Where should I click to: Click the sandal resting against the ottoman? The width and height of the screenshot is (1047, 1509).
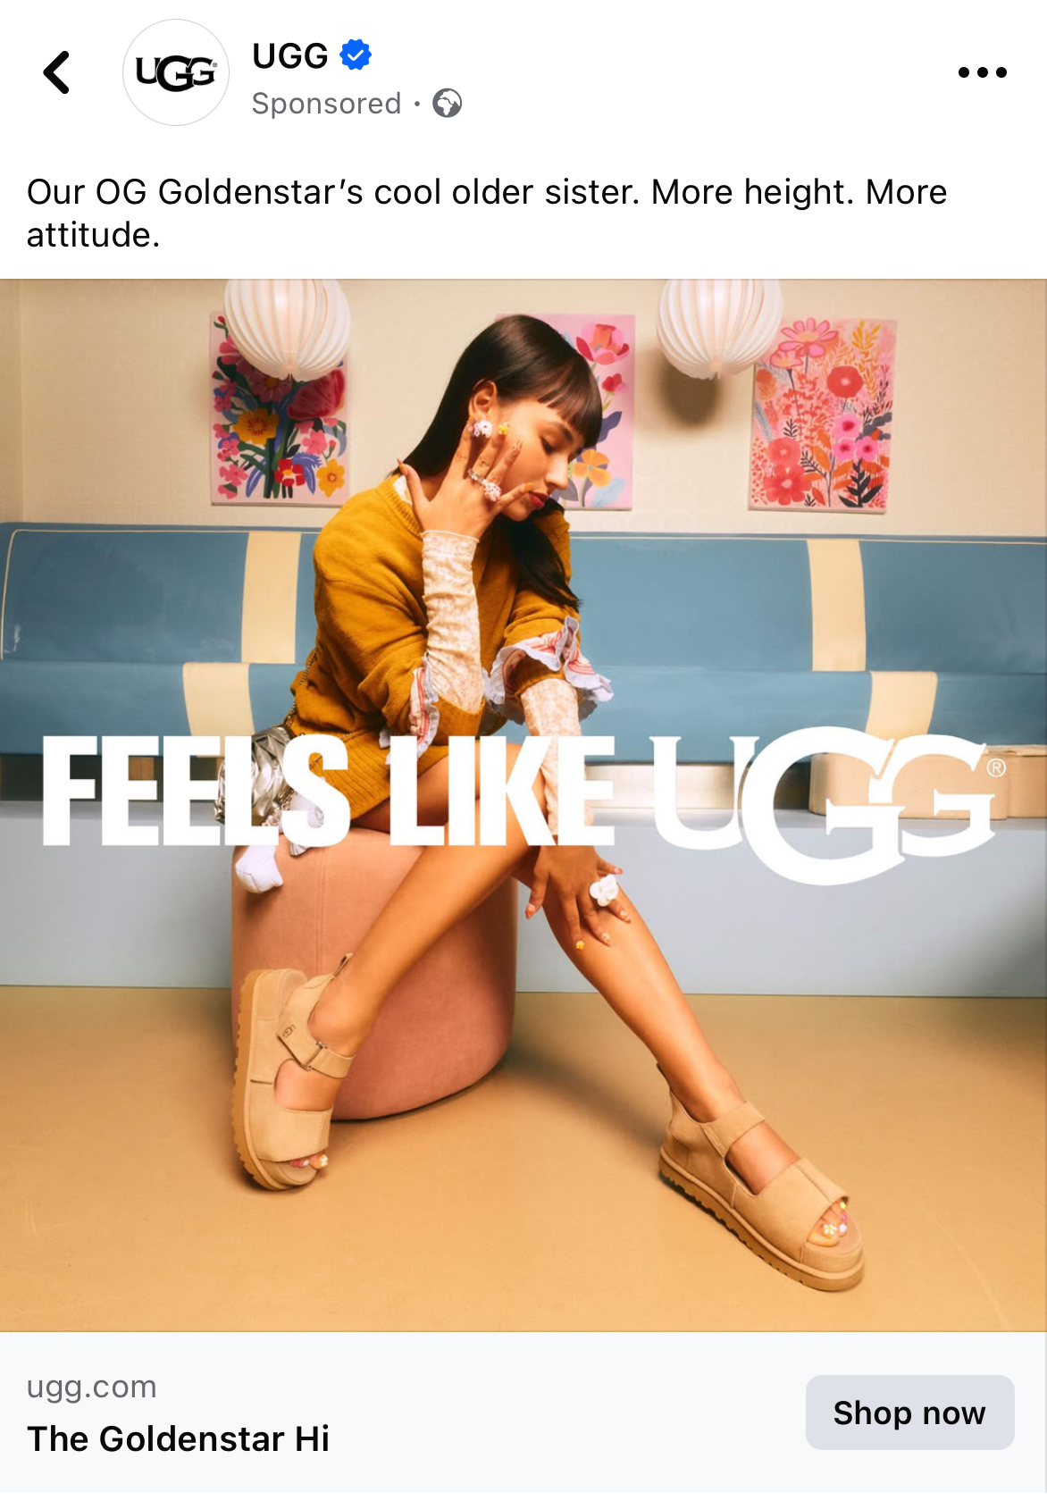[290, 1077]
